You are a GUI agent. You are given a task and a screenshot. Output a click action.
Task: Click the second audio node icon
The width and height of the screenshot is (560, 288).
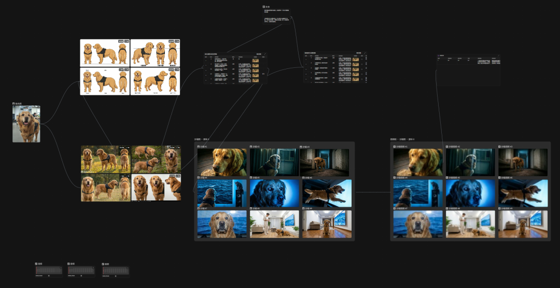point(69,264)
